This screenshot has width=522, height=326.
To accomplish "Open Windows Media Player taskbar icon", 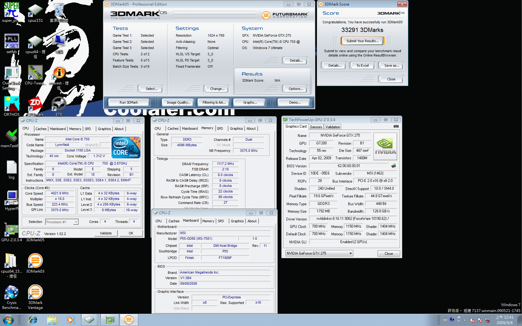I will 71,320.
